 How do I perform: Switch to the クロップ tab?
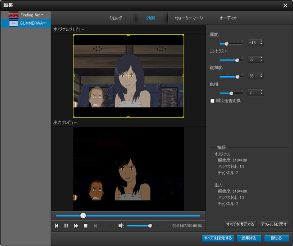pos(115,18)
